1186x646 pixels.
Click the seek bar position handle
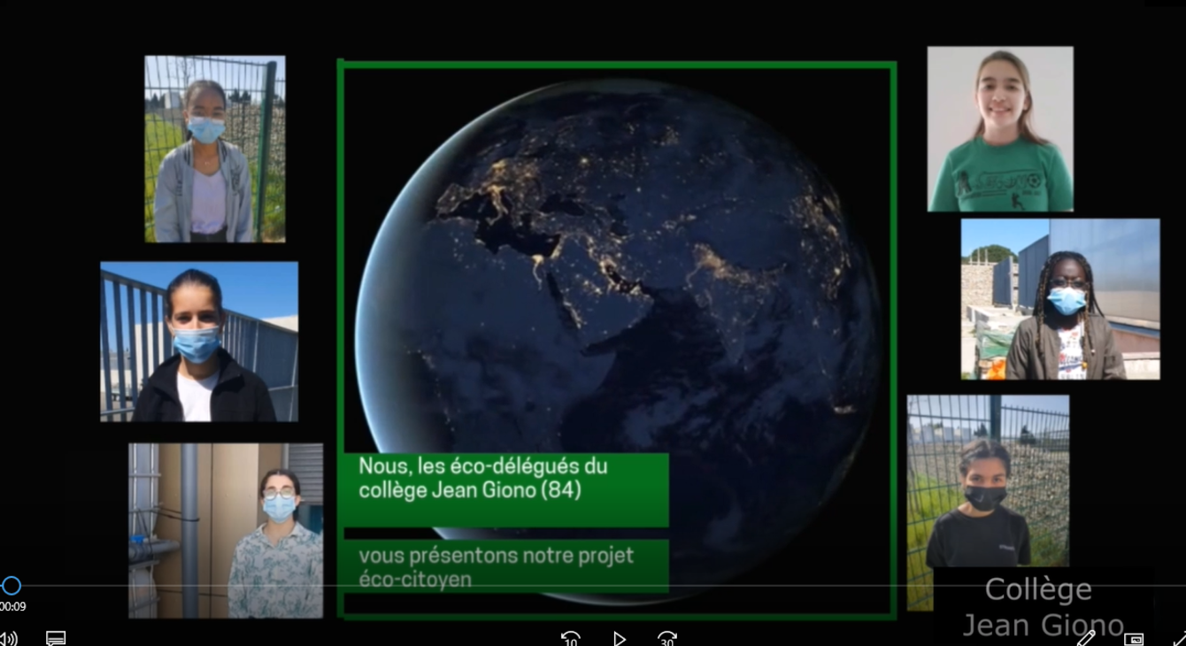(12, 585)
